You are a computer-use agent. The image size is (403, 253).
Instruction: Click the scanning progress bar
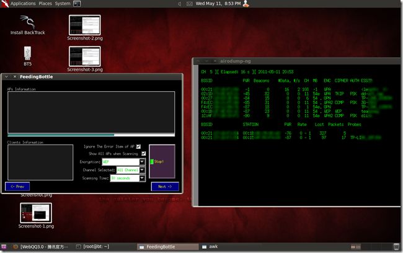[x=91, y=135]
